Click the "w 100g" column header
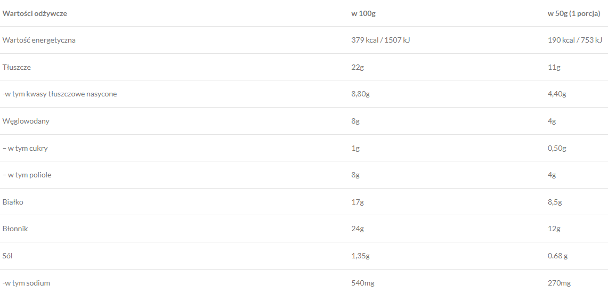Viewport: 608px width, 293px height. point(363,13)
